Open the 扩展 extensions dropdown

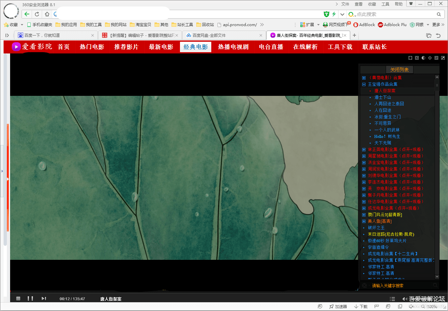pyautogui.click(x=318, y=25)
